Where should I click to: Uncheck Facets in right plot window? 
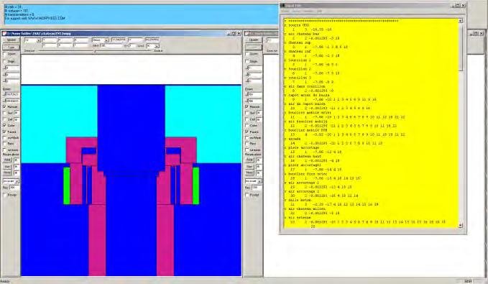[247, 132]
